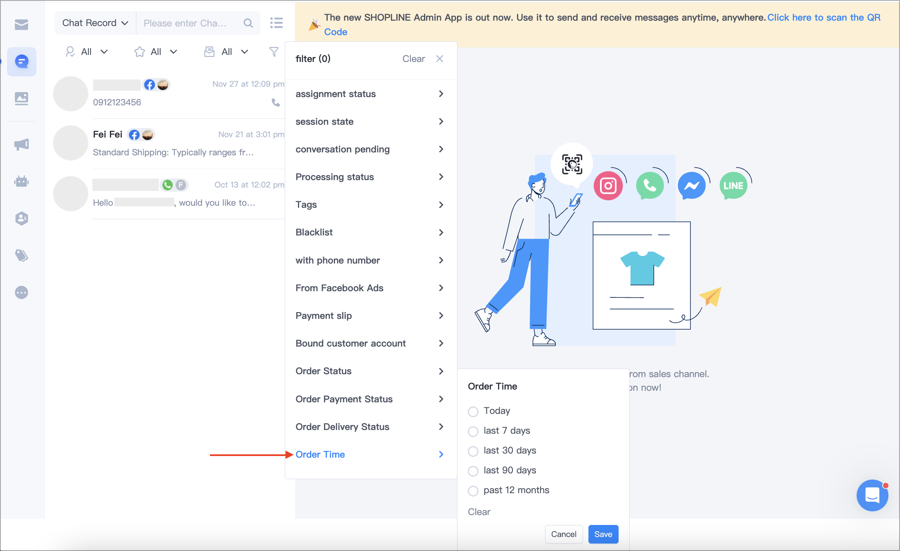Click Cancel in Order Time panel
The height and width of the screenshot is (551, 900).
(564, 534)
